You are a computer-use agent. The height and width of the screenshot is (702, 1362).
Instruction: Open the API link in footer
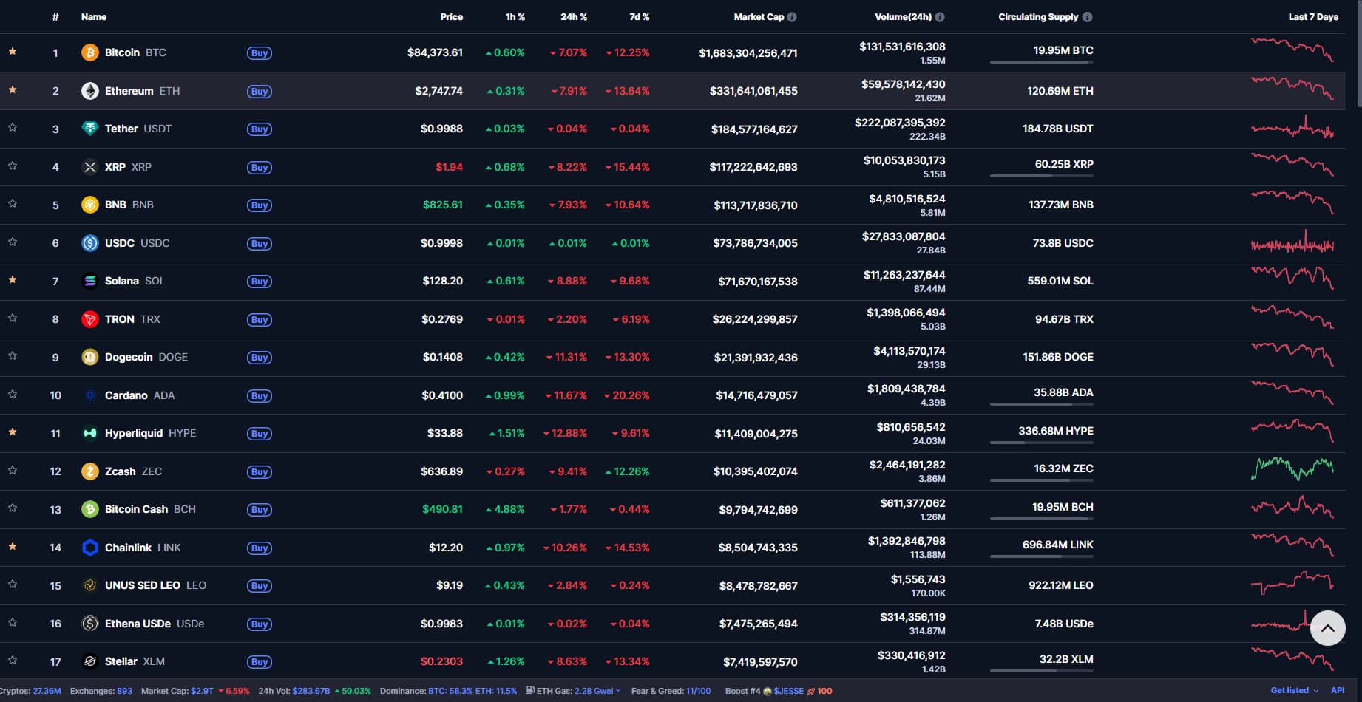[x=1337, y=690]
